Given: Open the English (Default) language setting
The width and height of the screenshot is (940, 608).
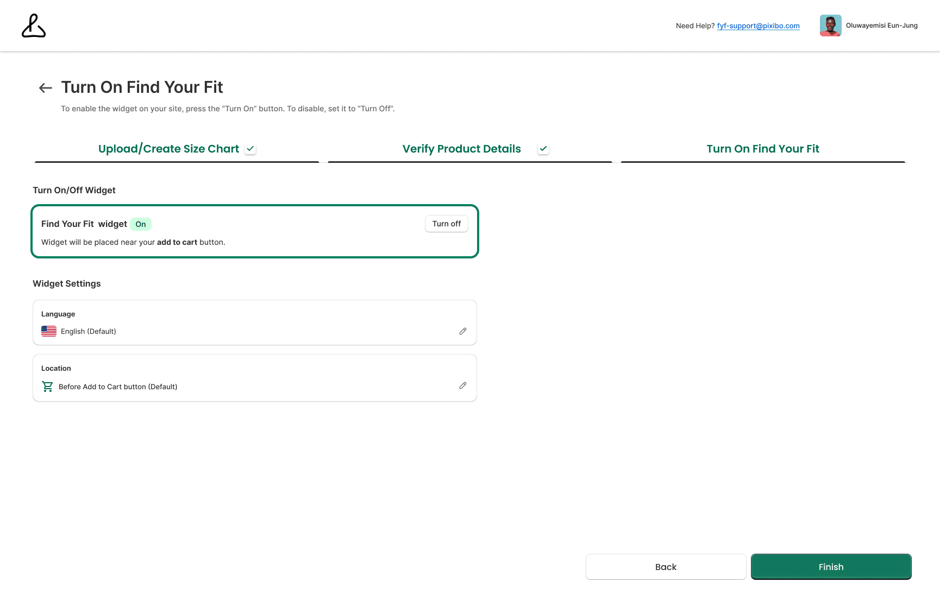Looking at the screenshot, I should 255,322.
